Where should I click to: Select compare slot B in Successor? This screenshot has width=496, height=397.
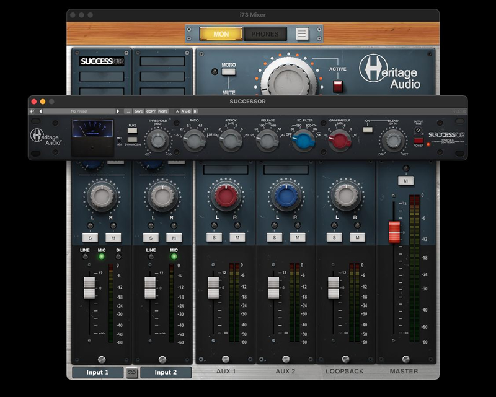click(x=195, y=111)
